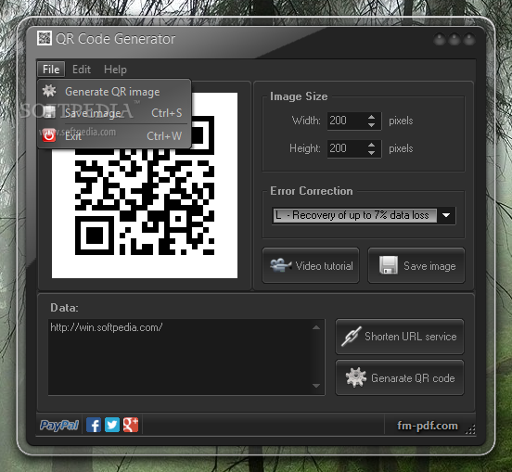Click the PayPal donate icon
Screen dimensions: 512x472
tap(59, 425)
